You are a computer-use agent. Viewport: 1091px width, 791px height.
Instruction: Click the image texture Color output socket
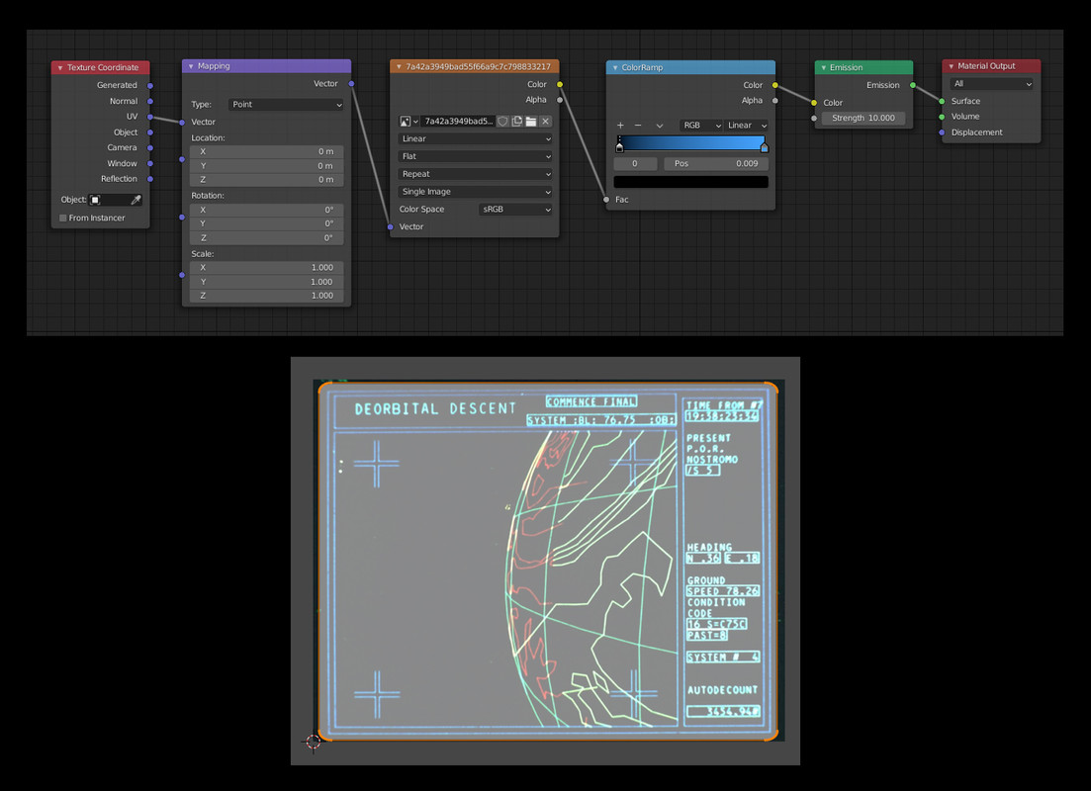tap(560, 84)
